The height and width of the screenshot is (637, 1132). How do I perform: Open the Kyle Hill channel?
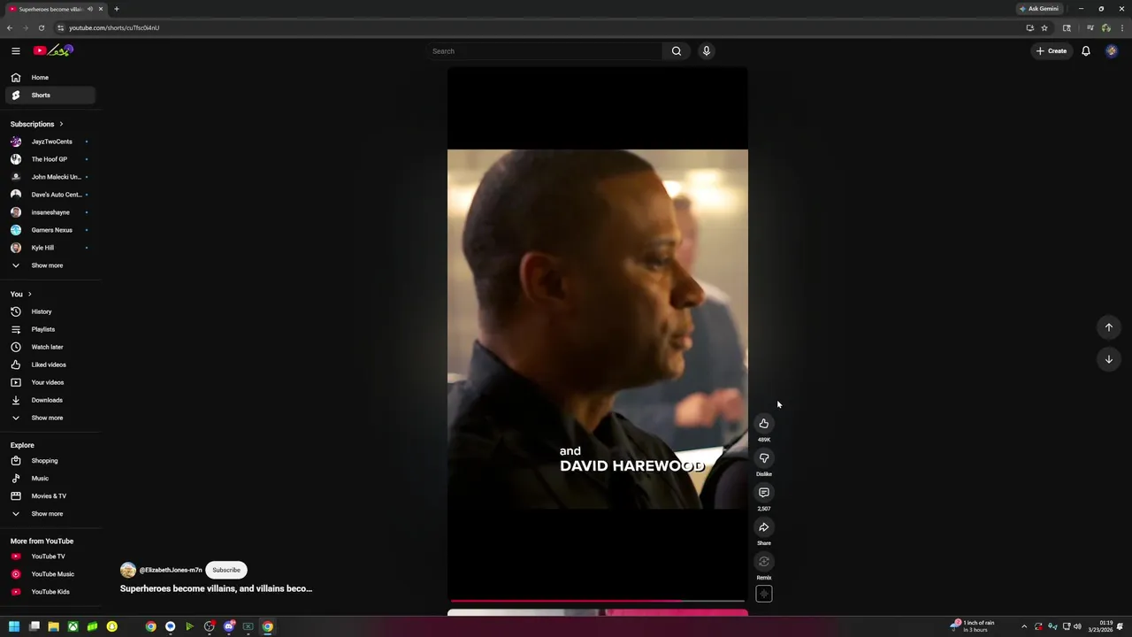[x=50, y=248]
